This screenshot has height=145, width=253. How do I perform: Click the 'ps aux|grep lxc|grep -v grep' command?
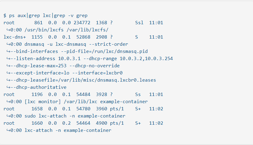[x=48, y=16]
